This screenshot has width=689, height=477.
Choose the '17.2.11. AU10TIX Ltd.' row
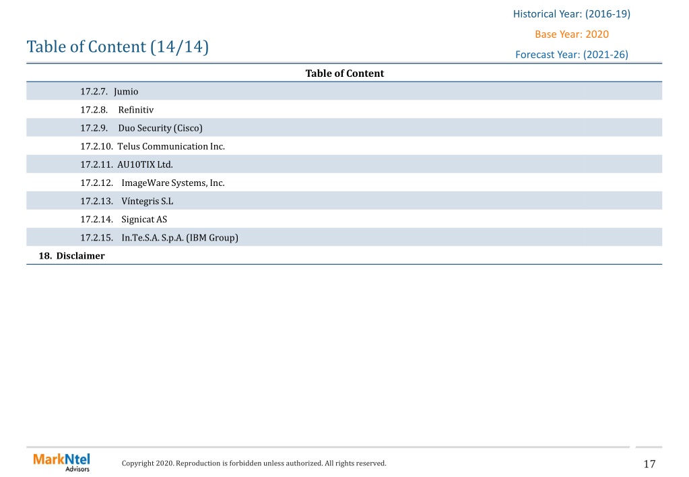pyautogui.click(x=344, y=164)
